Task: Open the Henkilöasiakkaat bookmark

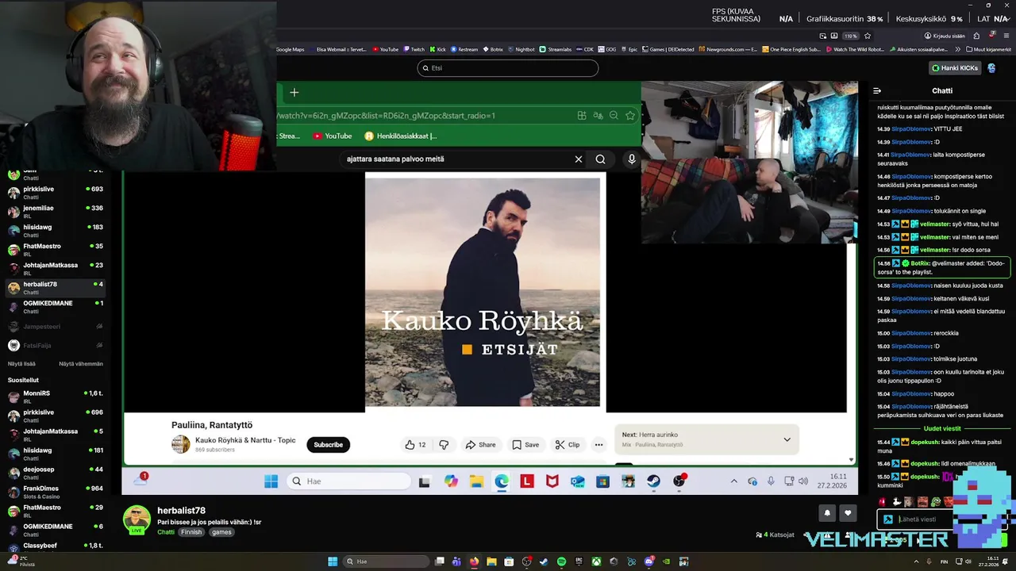Action: (x=400, y=136)
